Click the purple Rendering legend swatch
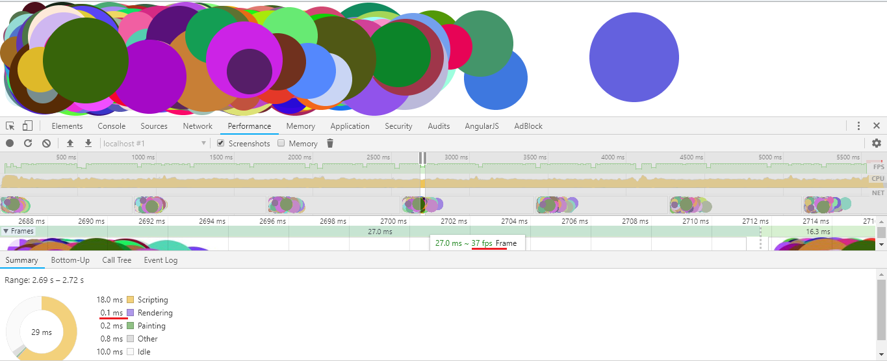 coord(131,313)
